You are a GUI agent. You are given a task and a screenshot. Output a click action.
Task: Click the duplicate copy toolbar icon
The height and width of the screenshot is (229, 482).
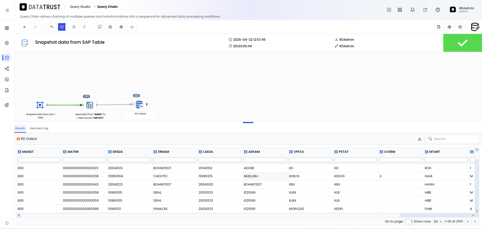click(x=100, y=27)
